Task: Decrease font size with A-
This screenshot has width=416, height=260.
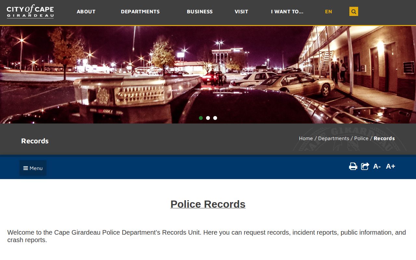Action: 377,166
